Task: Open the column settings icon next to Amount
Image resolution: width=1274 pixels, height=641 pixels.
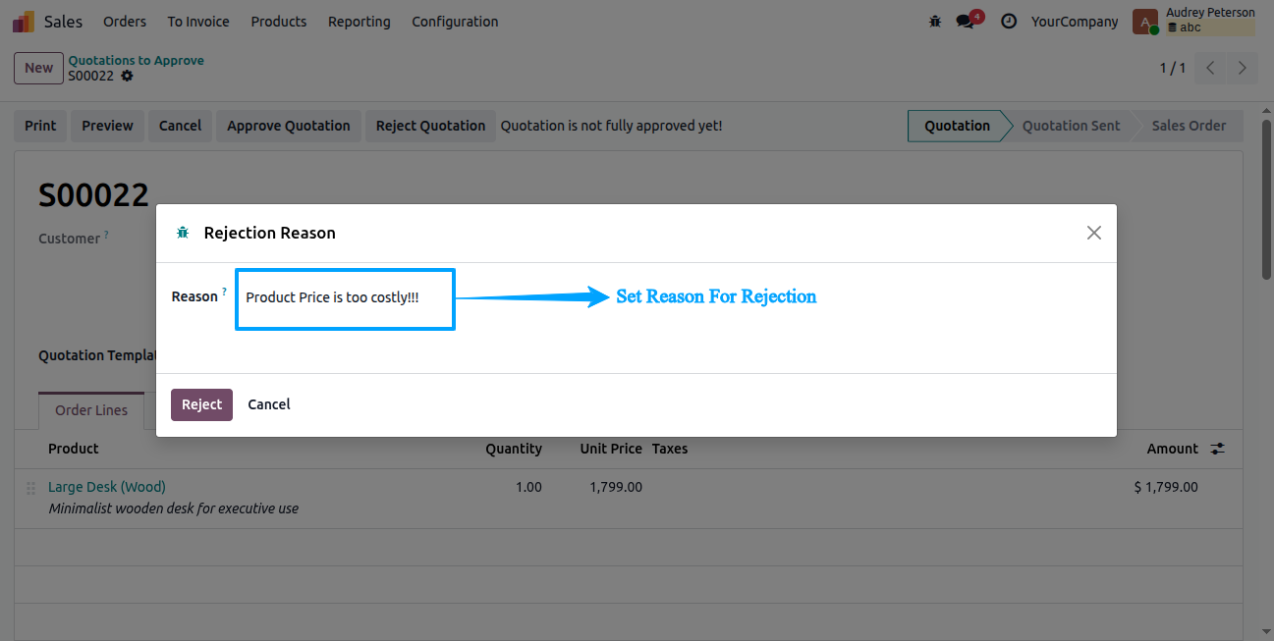Action: pos(1217,449)
